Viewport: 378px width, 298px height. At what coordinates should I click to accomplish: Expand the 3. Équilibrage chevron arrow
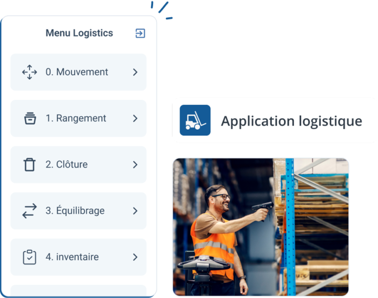click(135, 211)
